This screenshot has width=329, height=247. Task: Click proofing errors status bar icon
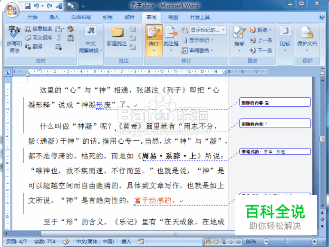(66, 242)
